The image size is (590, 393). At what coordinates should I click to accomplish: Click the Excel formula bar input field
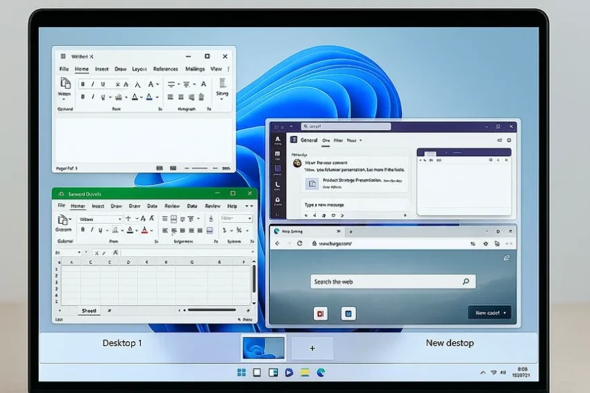pos(187,253)
